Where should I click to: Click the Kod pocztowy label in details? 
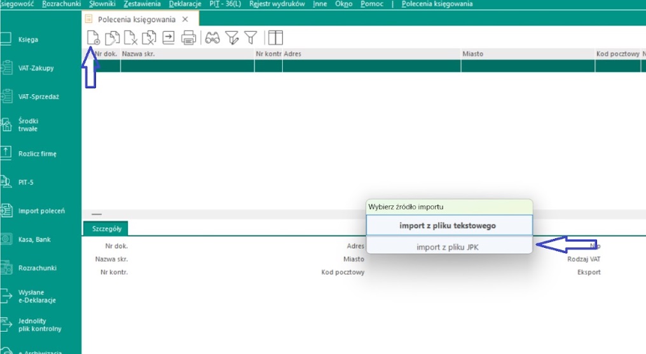click(343, 272)
